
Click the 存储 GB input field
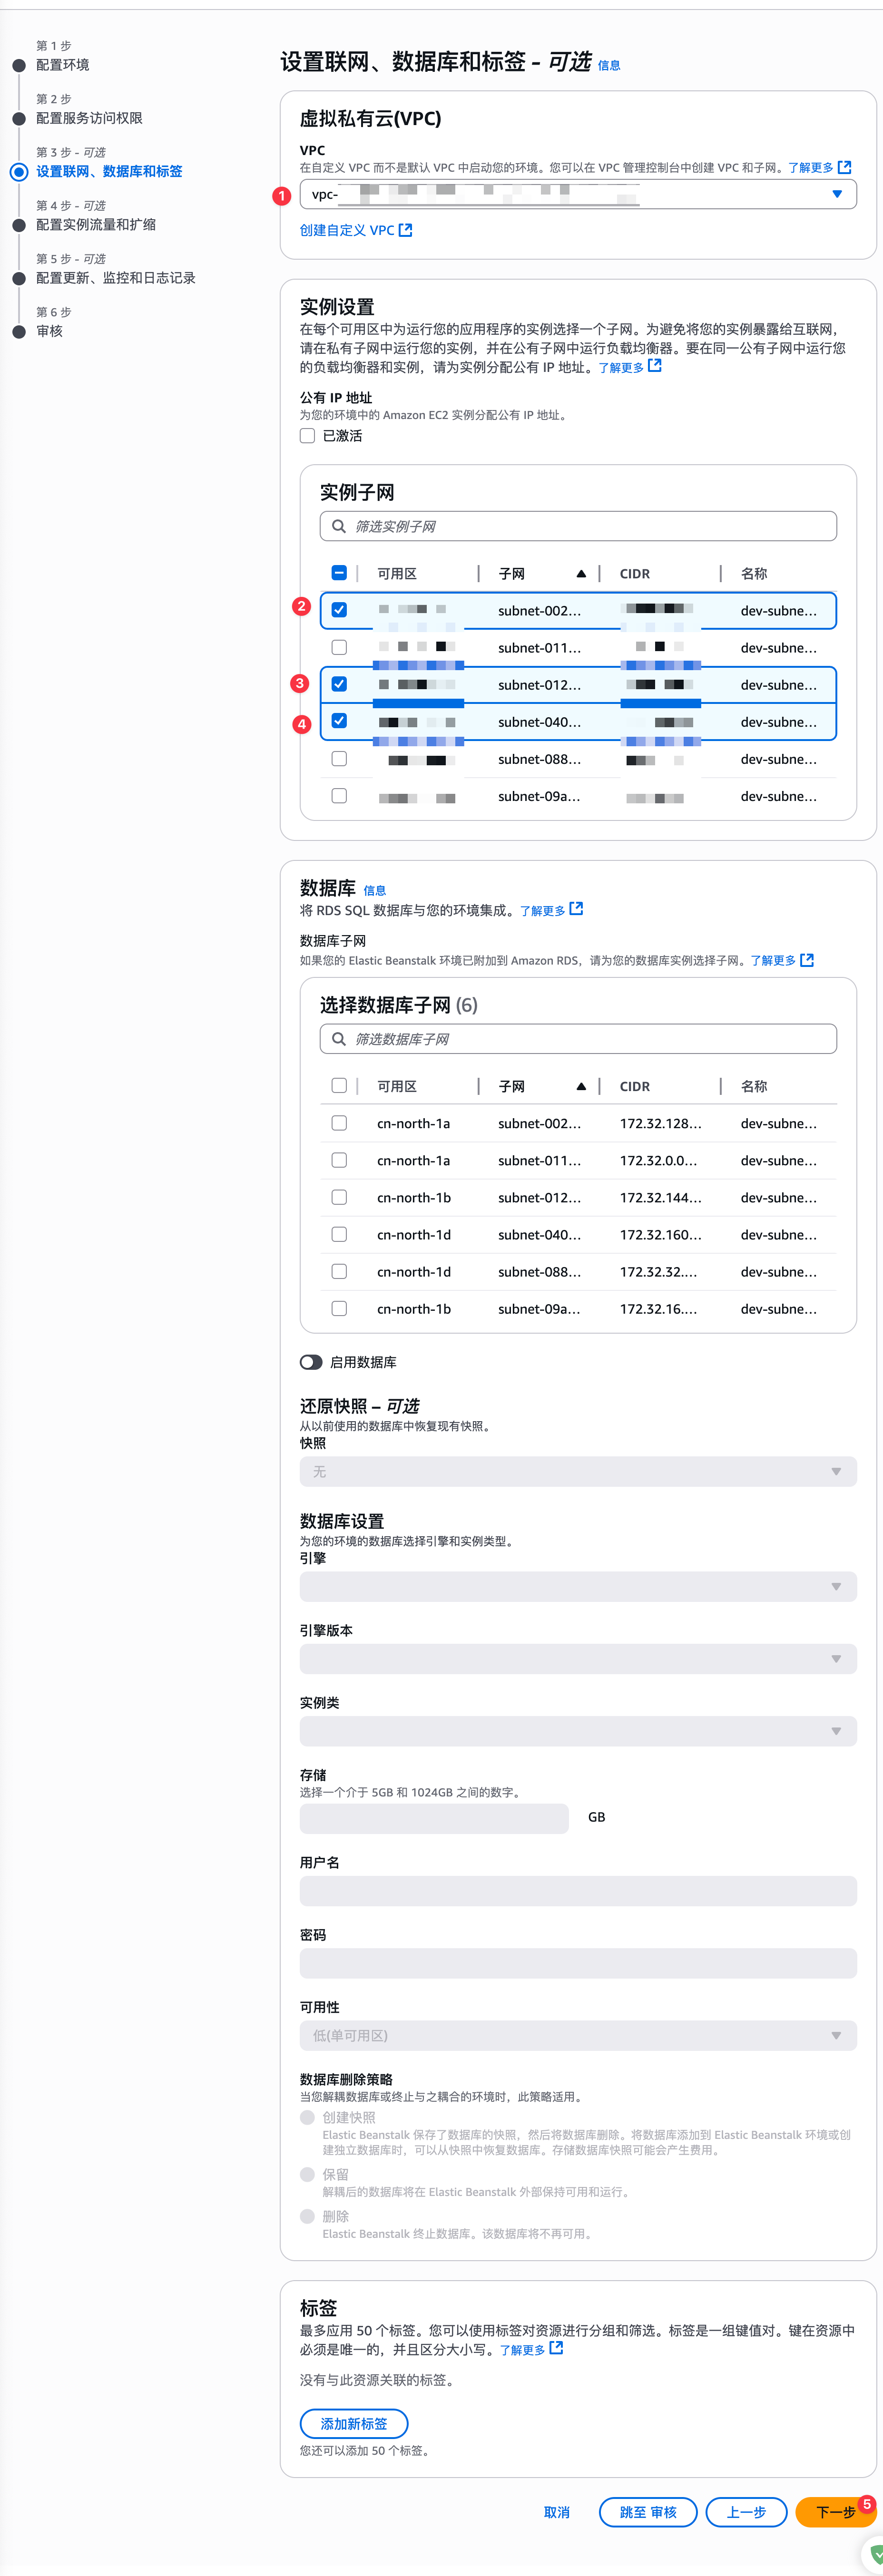tap(434, 1818)
